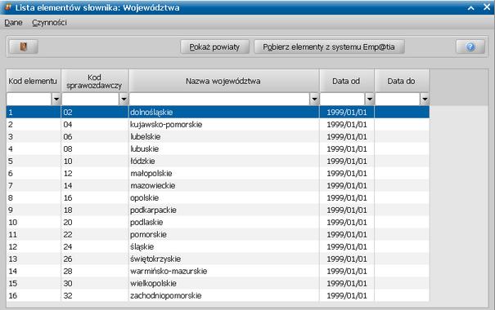Select the pomorskie row
Screen dimensions: 495x310
[218, 234]
